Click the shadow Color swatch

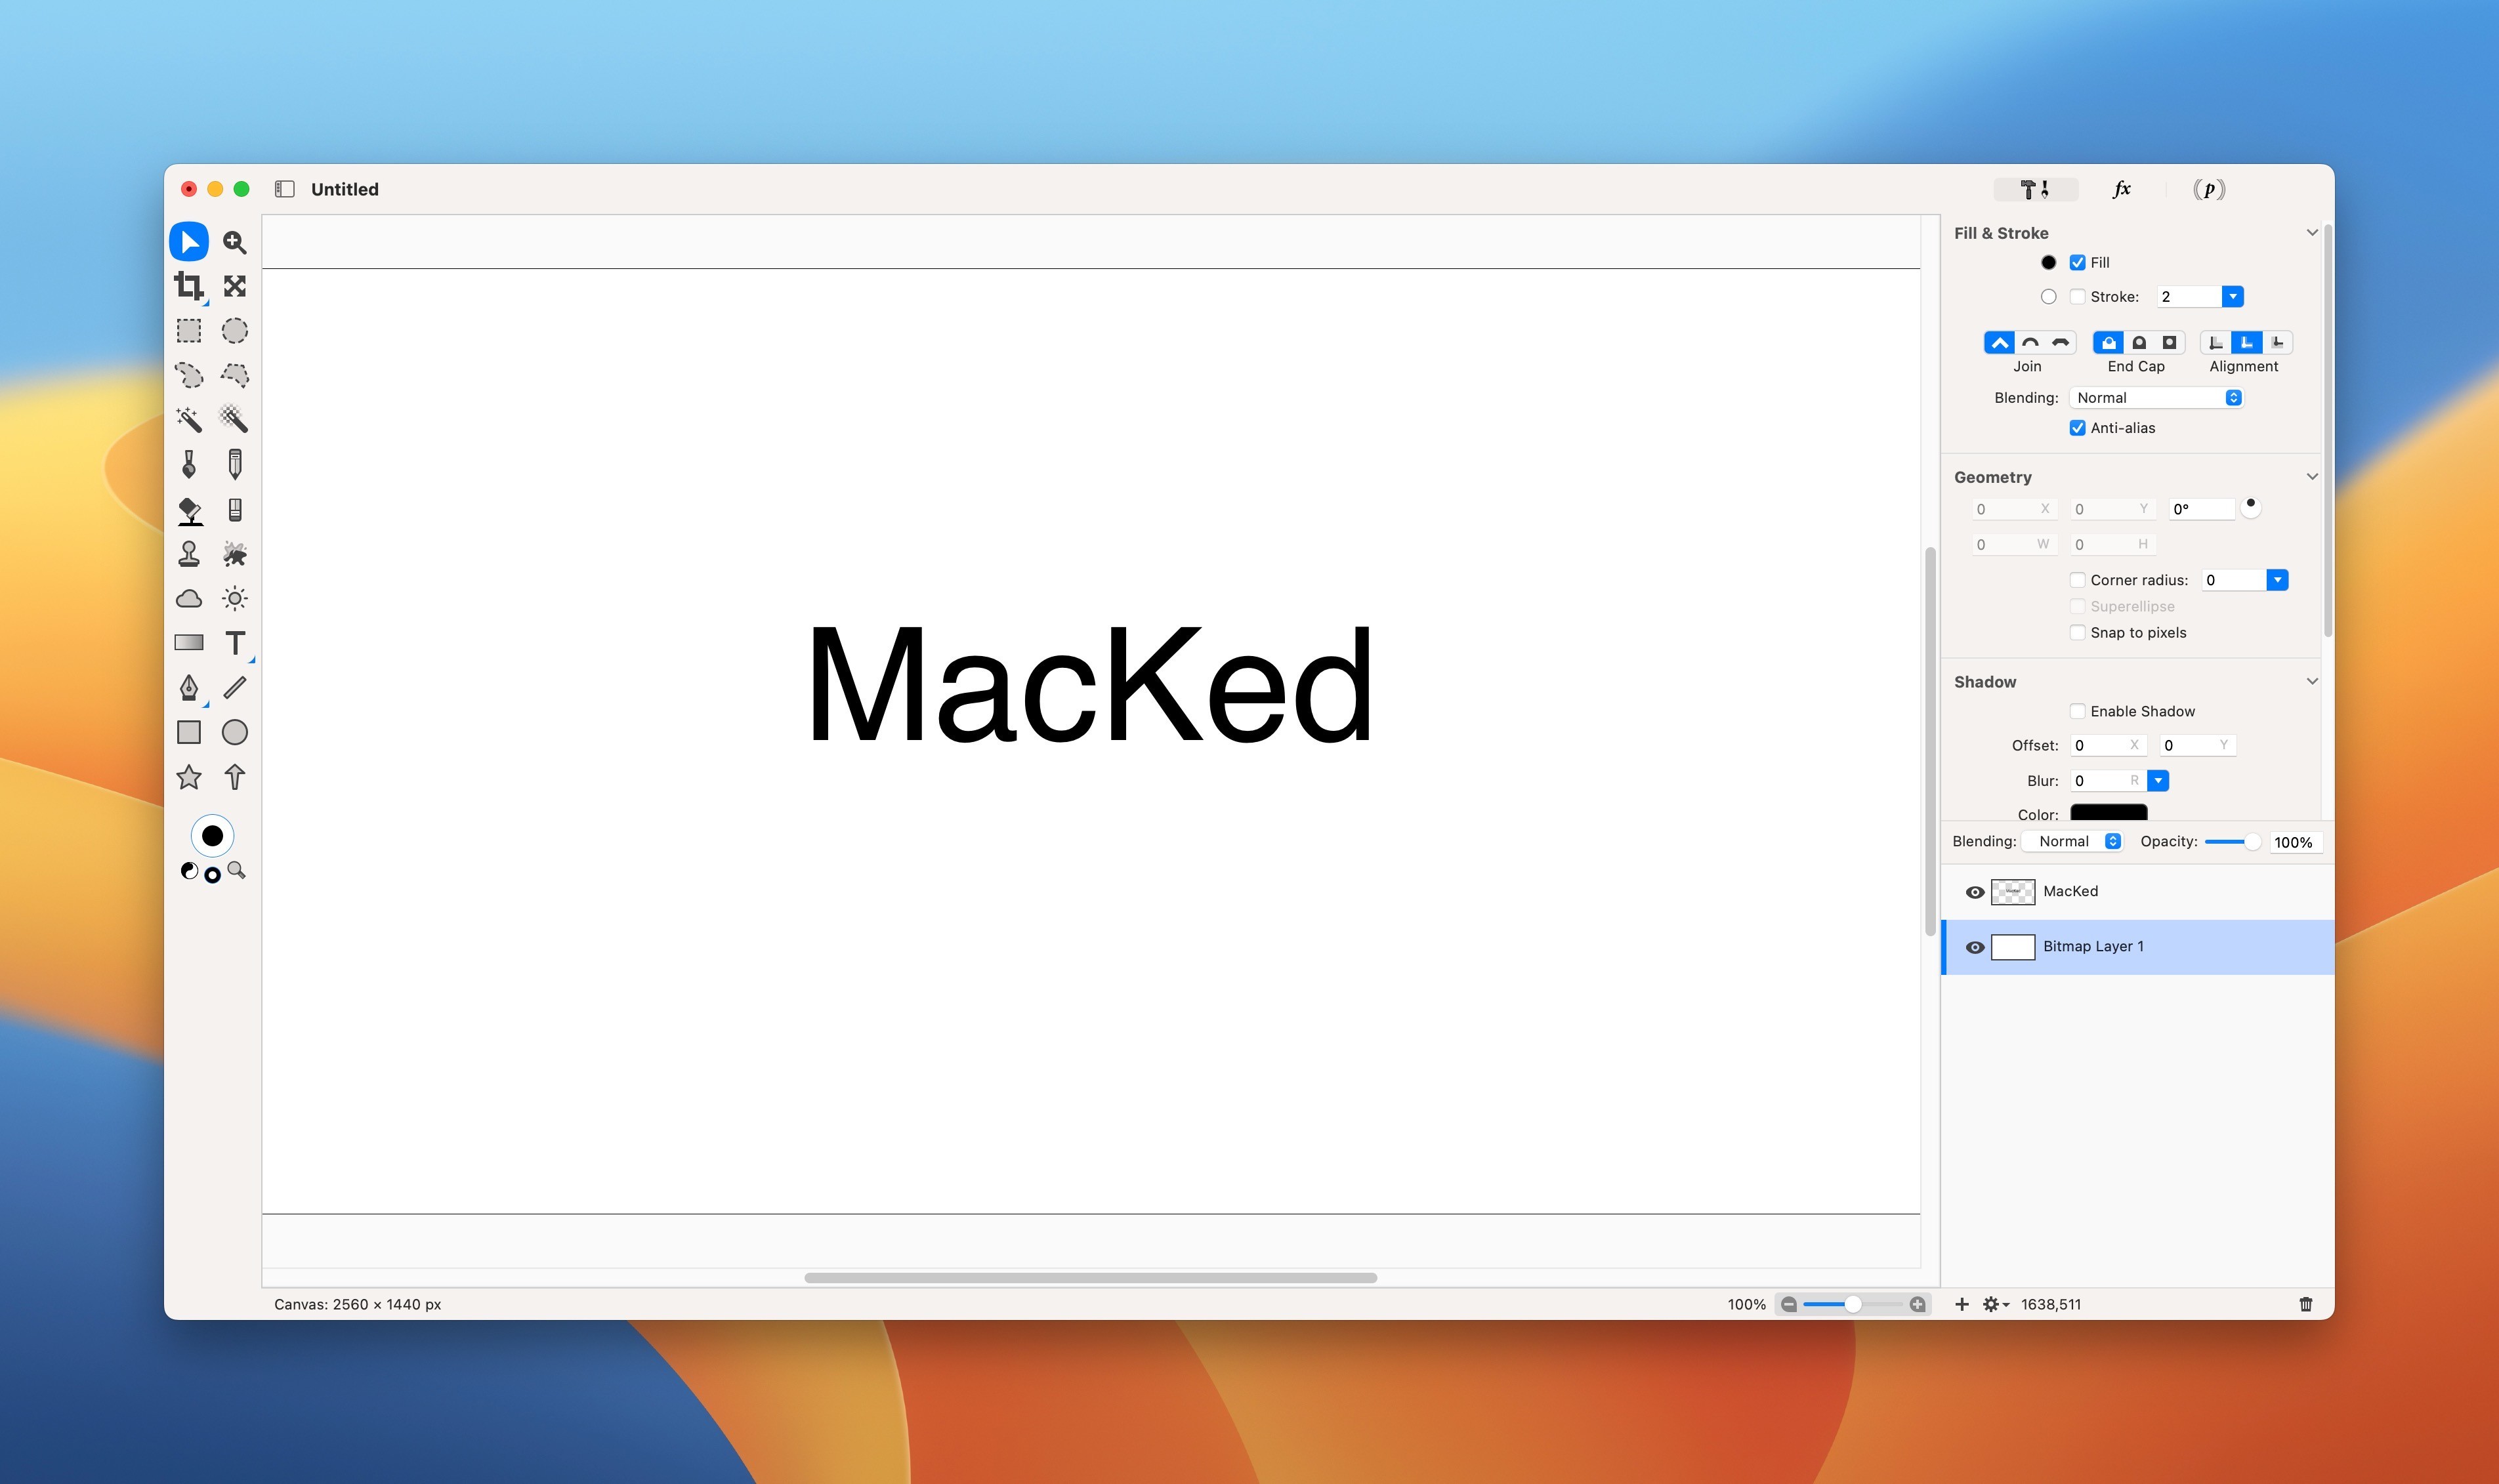tap(2108, 812)
